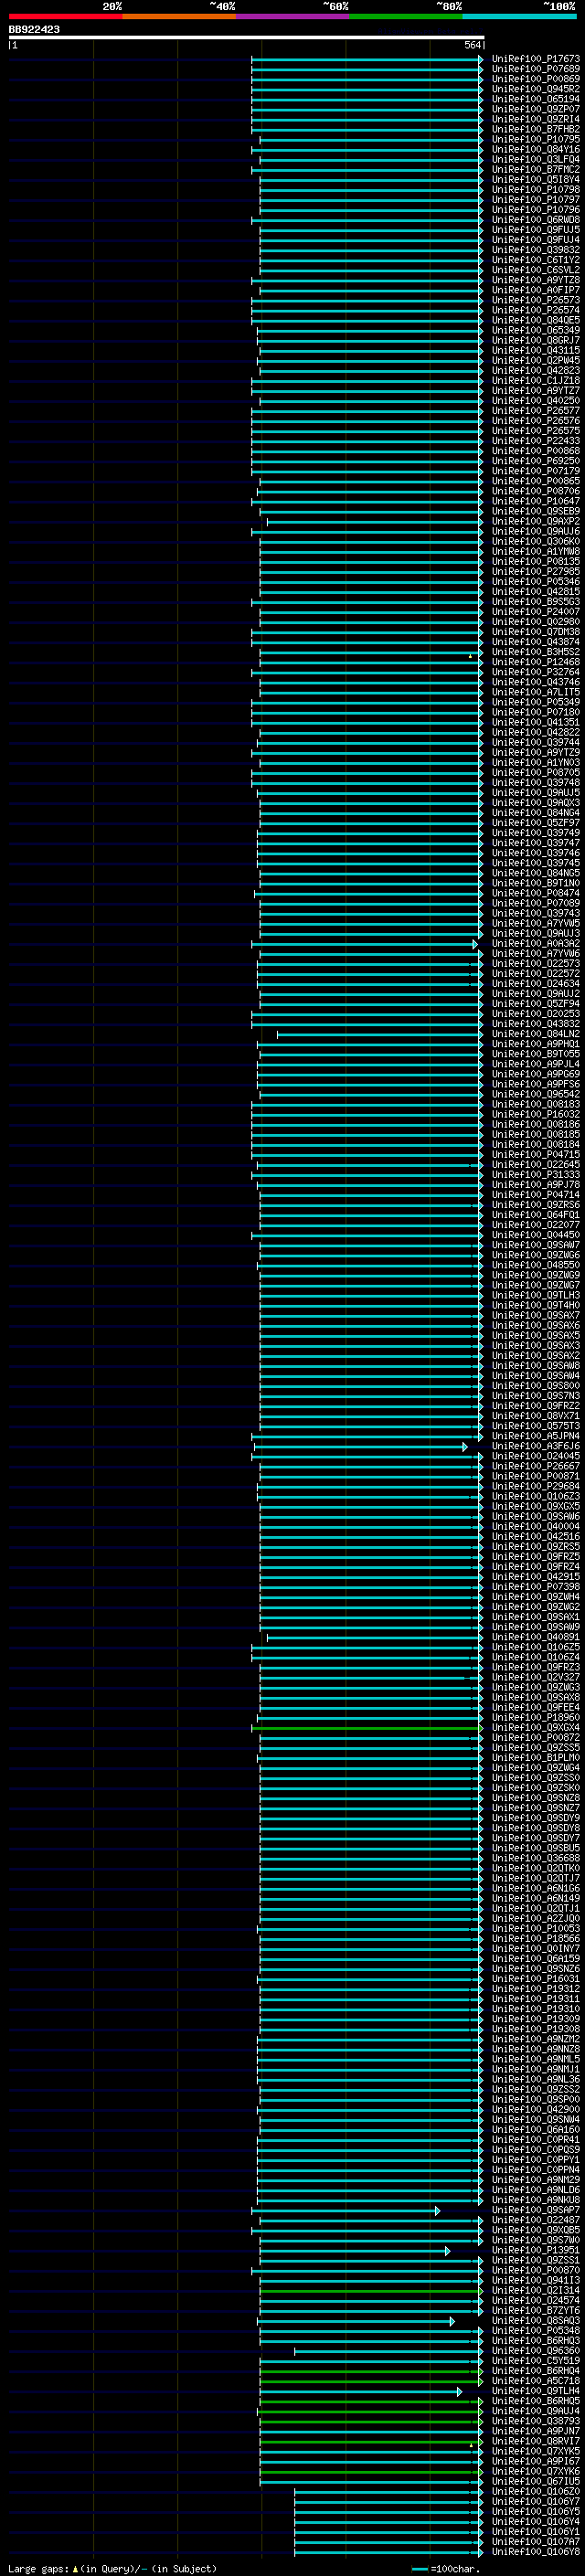Select hit label UniRef100_Q67IU5

[x=536, y=2481]
